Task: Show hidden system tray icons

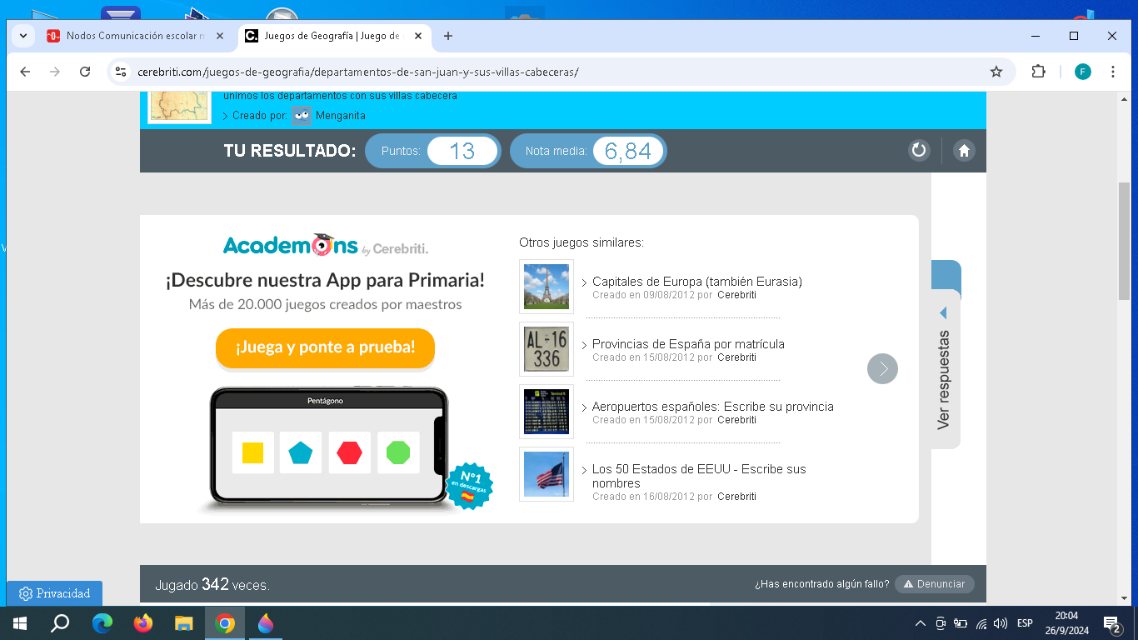Action: [920, 623]
